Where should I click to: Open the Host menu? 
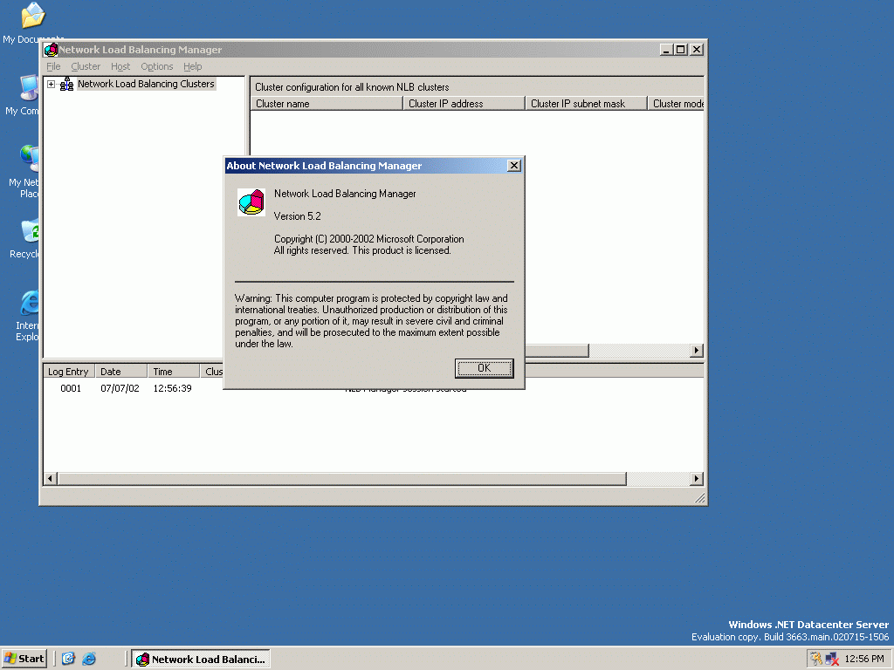(x=120, y=66)
